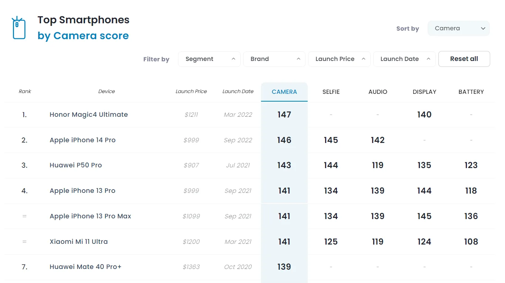The width and height of the screenshot is (505, 283).
Task: Open Huawei Mate 40 Pro+ device link
Action: (x=86, y=267)
